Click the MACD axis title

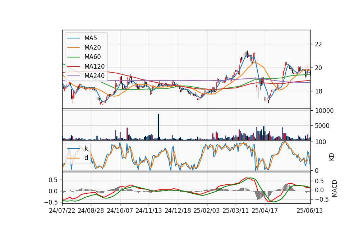pos(335,188)
